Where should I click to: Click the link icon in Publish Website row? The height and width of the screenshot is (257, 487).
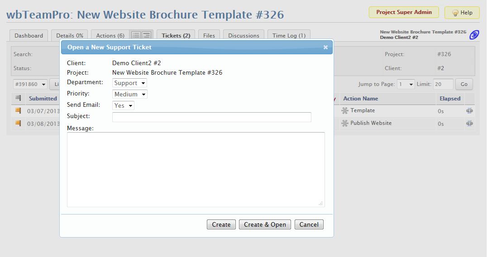coord(469,124)
